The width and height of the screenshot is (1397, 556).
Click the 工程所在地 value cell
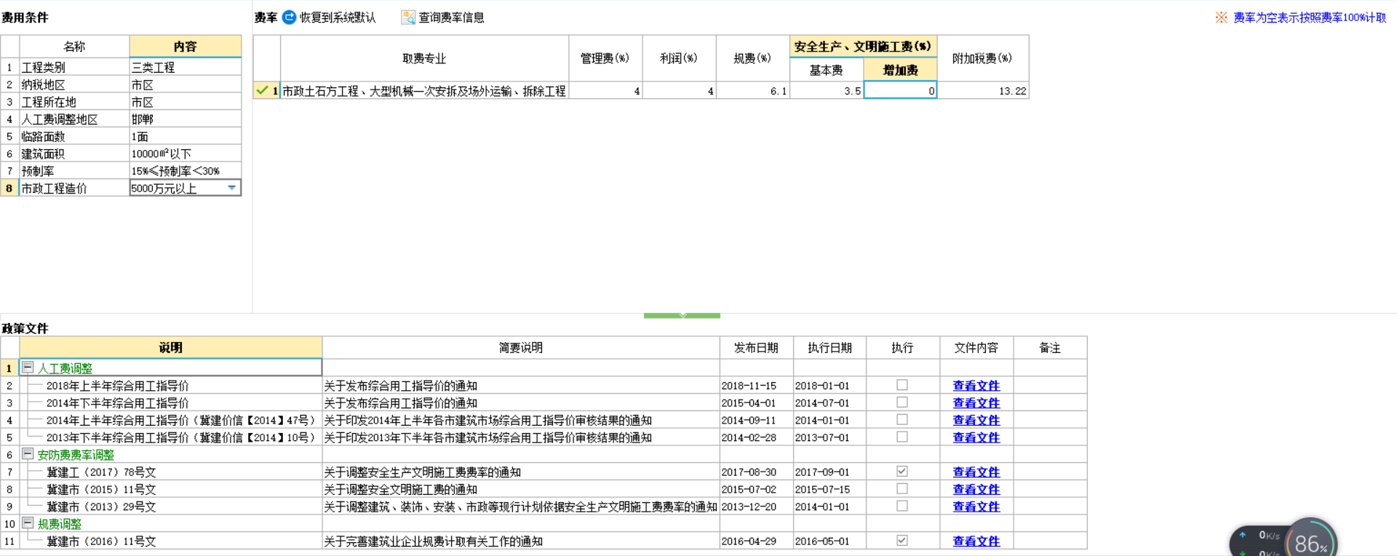coord(186,102)
